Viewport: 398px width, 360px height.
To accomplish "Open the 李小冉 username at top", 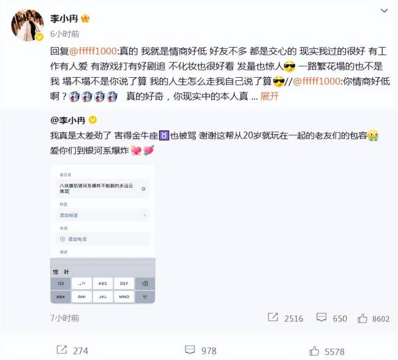I will 64,19.
